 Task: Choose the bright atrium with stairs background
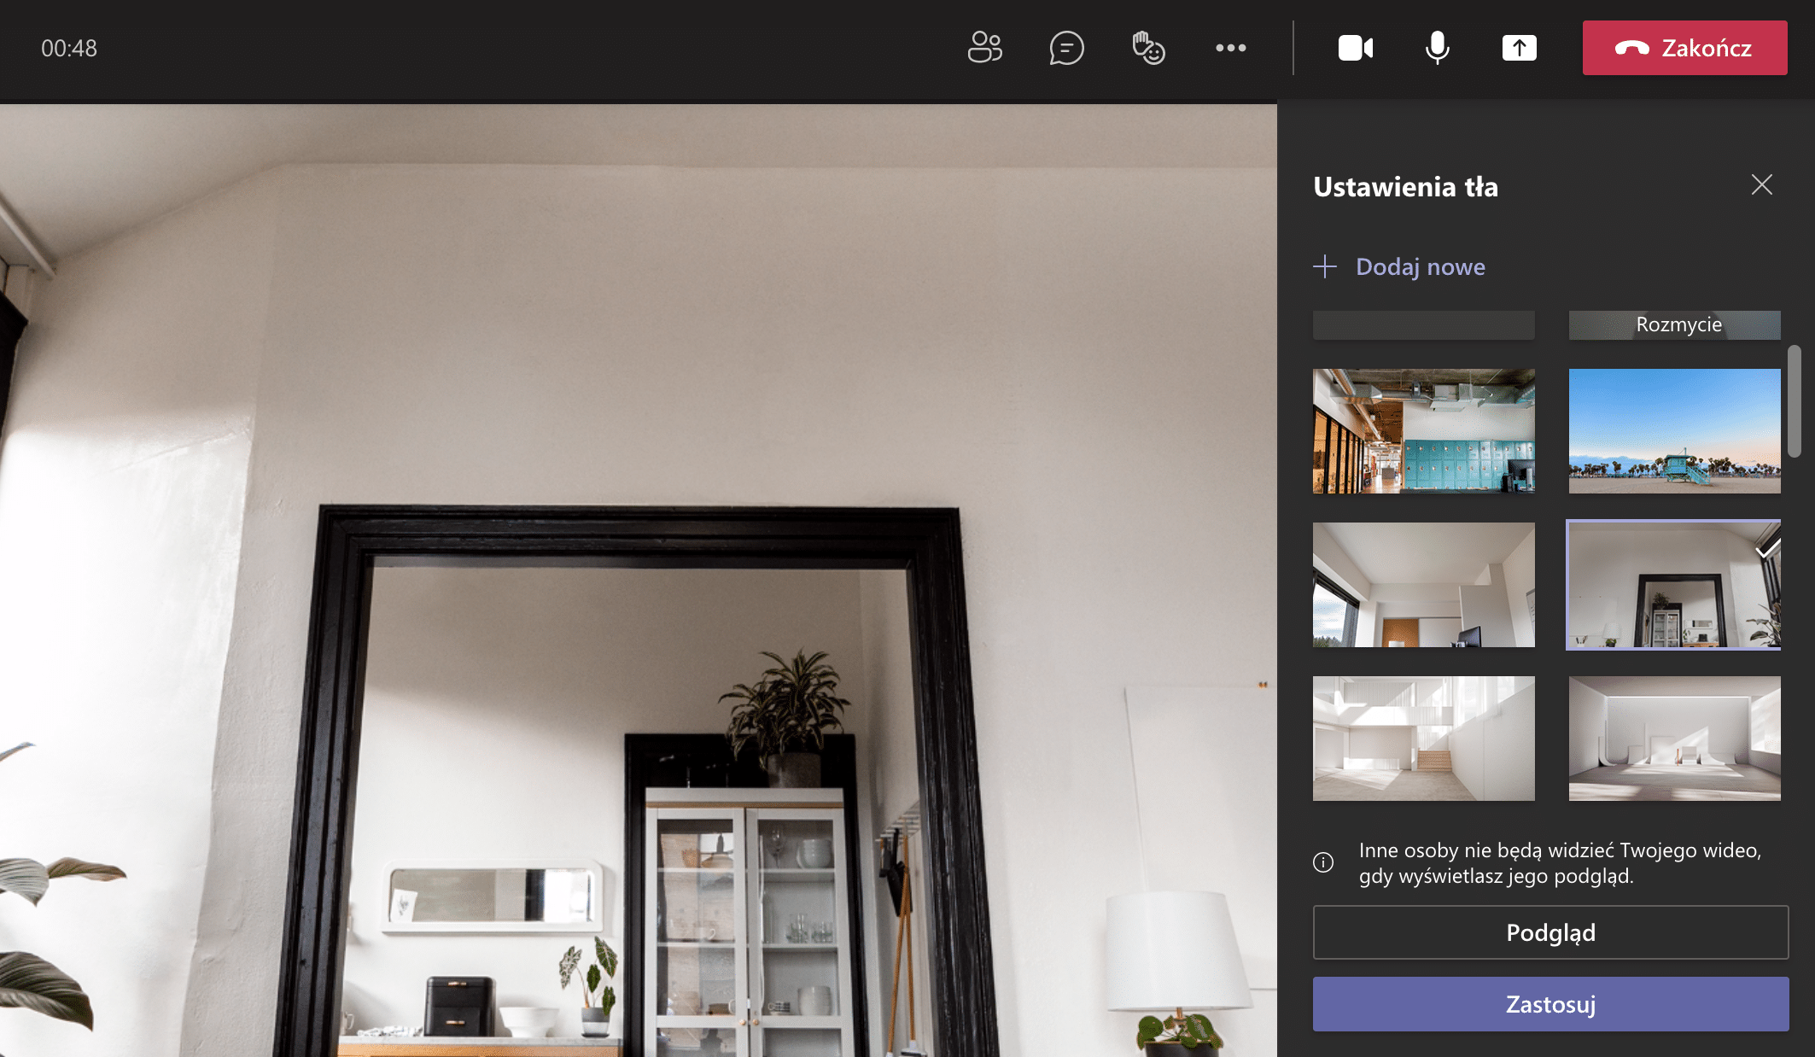(1423, 739)
